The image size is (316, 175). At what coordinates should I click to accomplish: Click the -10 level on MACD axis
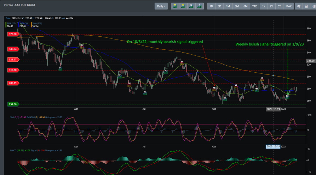point(309,172)
